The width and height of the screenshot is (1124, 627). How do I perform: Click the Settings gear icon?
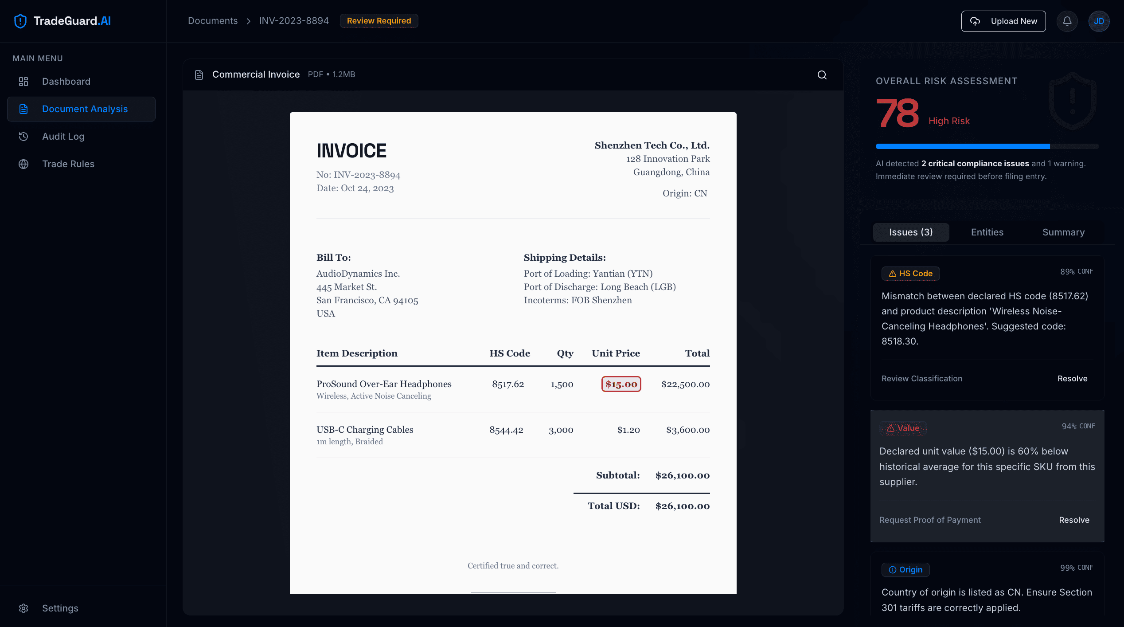tap(23, 608)
